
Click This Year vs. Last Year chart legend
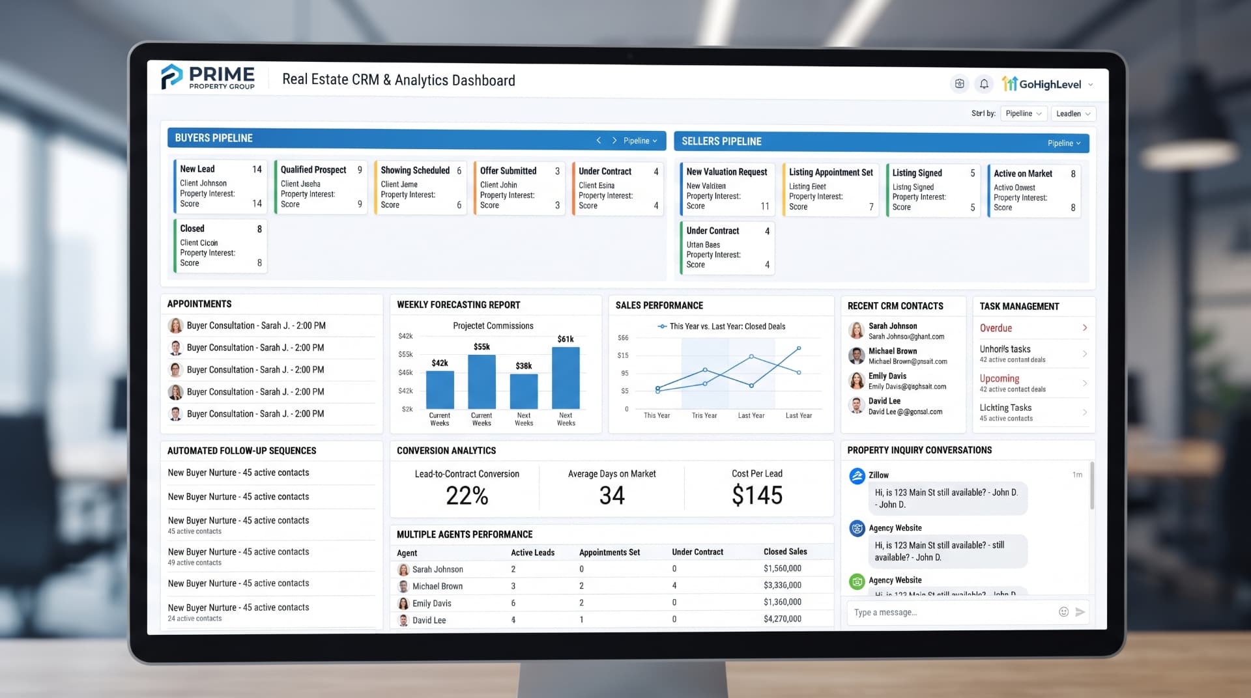point(721,326)
